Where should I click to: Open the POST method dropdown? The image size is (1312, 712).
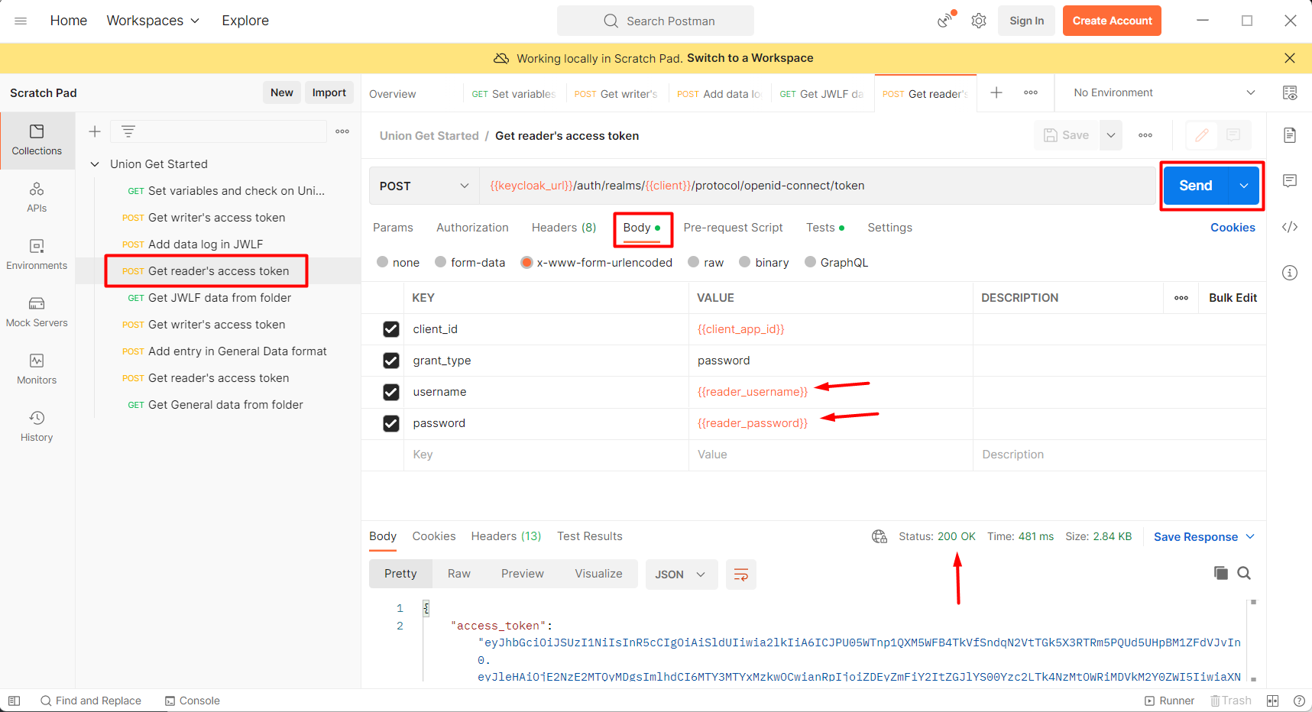pyautogui.click(x=424, y=186)
